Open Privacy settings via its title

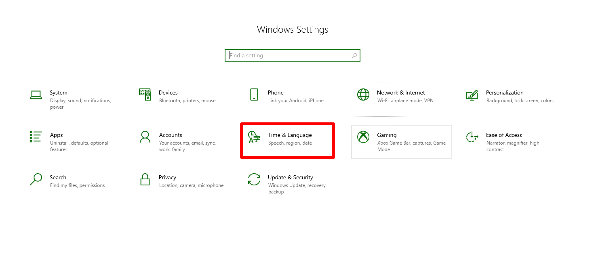coord(167,178)
